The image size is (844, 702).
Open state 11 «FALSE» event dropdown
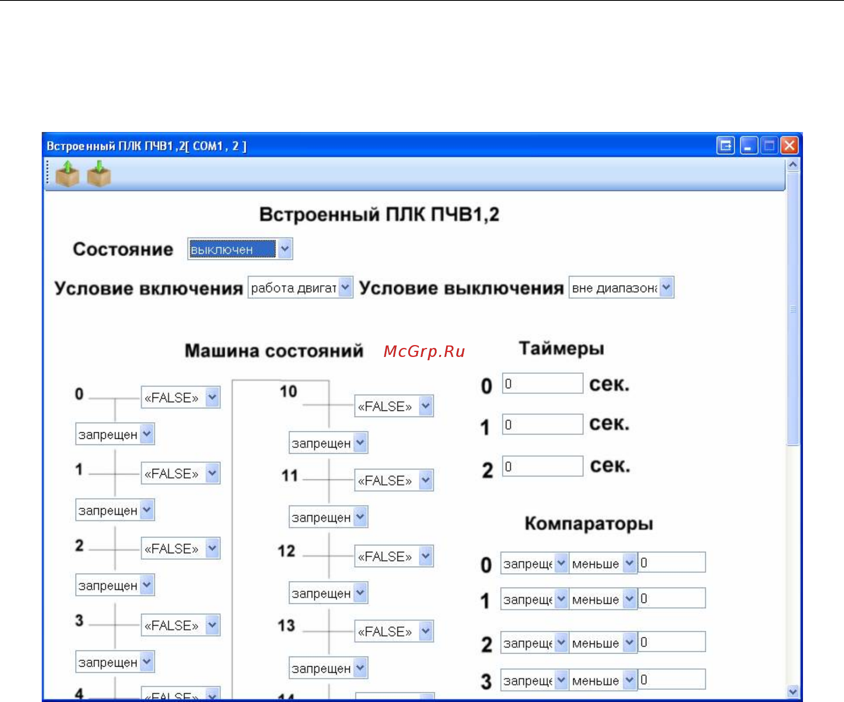(x=394, y=480)
